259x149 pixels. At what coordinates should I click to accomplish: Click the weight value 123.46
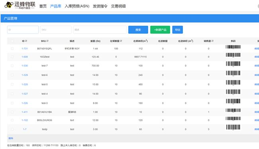point(95,57)
